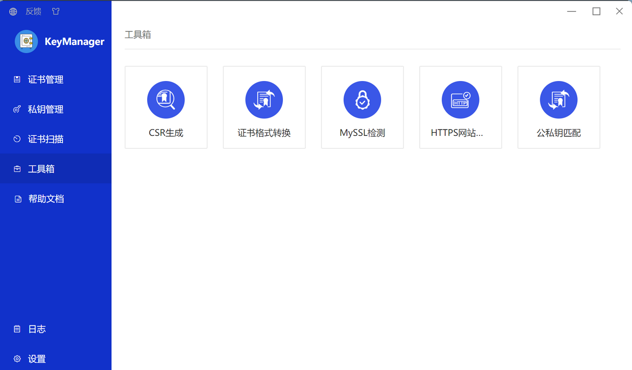Go to 私钥管理 section
Image resolution: width=632 pixels, height=370 pixels.
pyautogui.click(x=45, y=109)
